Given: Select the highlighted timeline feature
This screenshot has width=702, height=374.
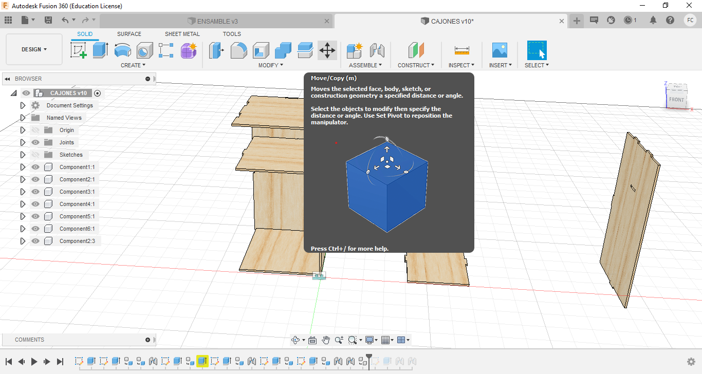Looking at the screenshot, I should (x=202, y=361).
